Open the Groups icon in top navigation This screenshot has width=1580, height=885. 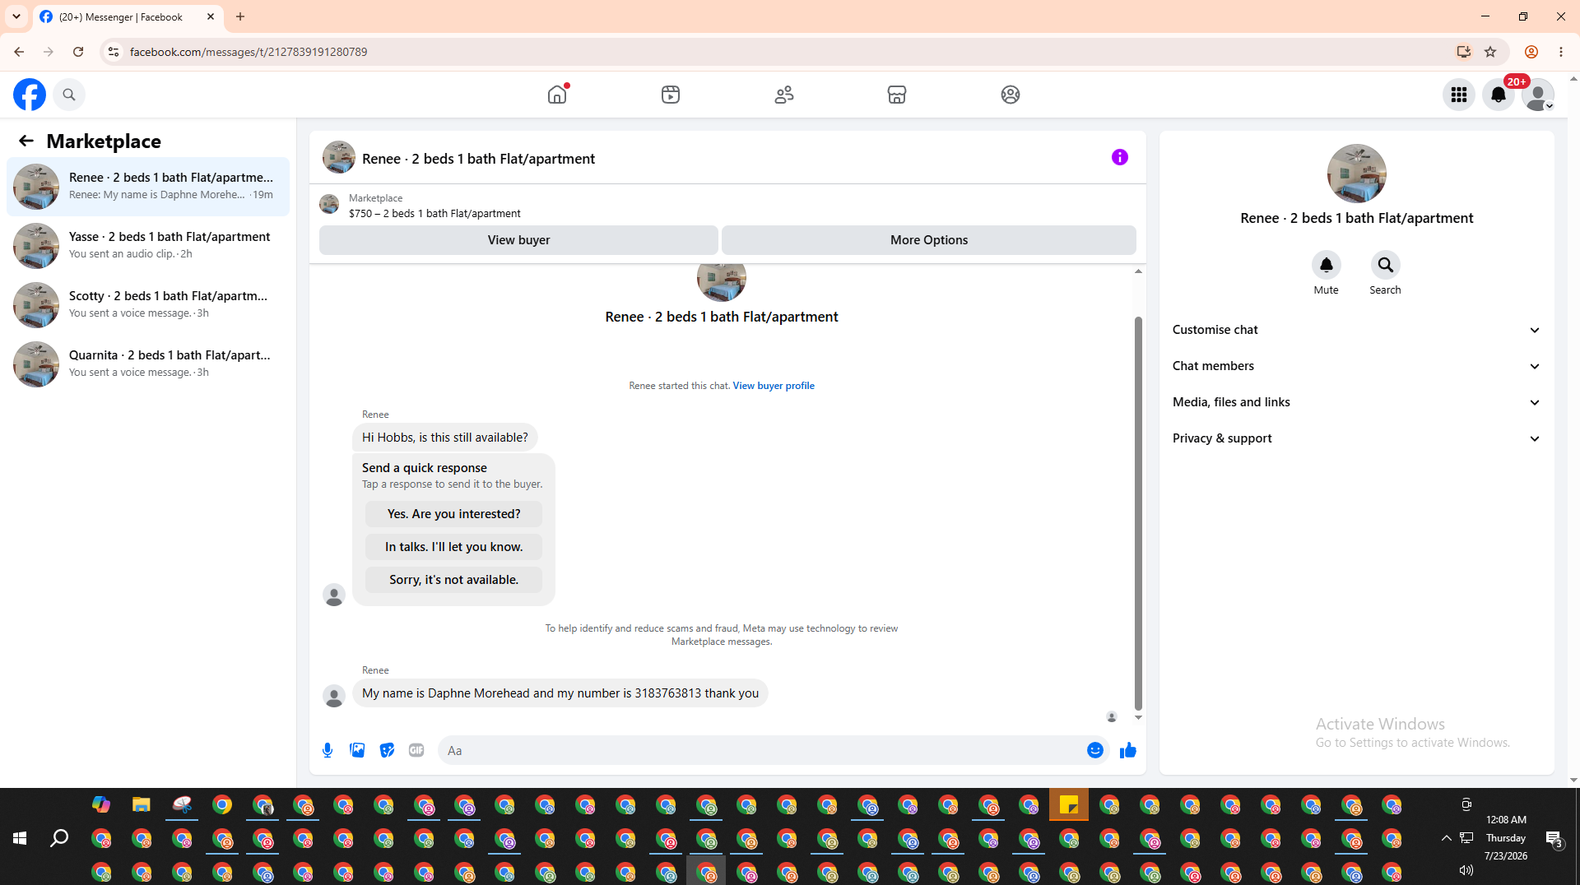point(1011,95)
